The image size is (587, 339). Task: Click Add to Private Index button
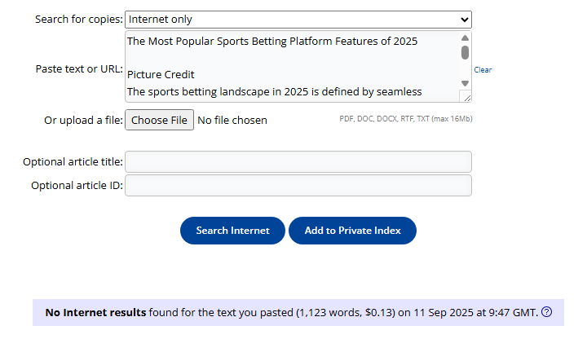(352, 231)
